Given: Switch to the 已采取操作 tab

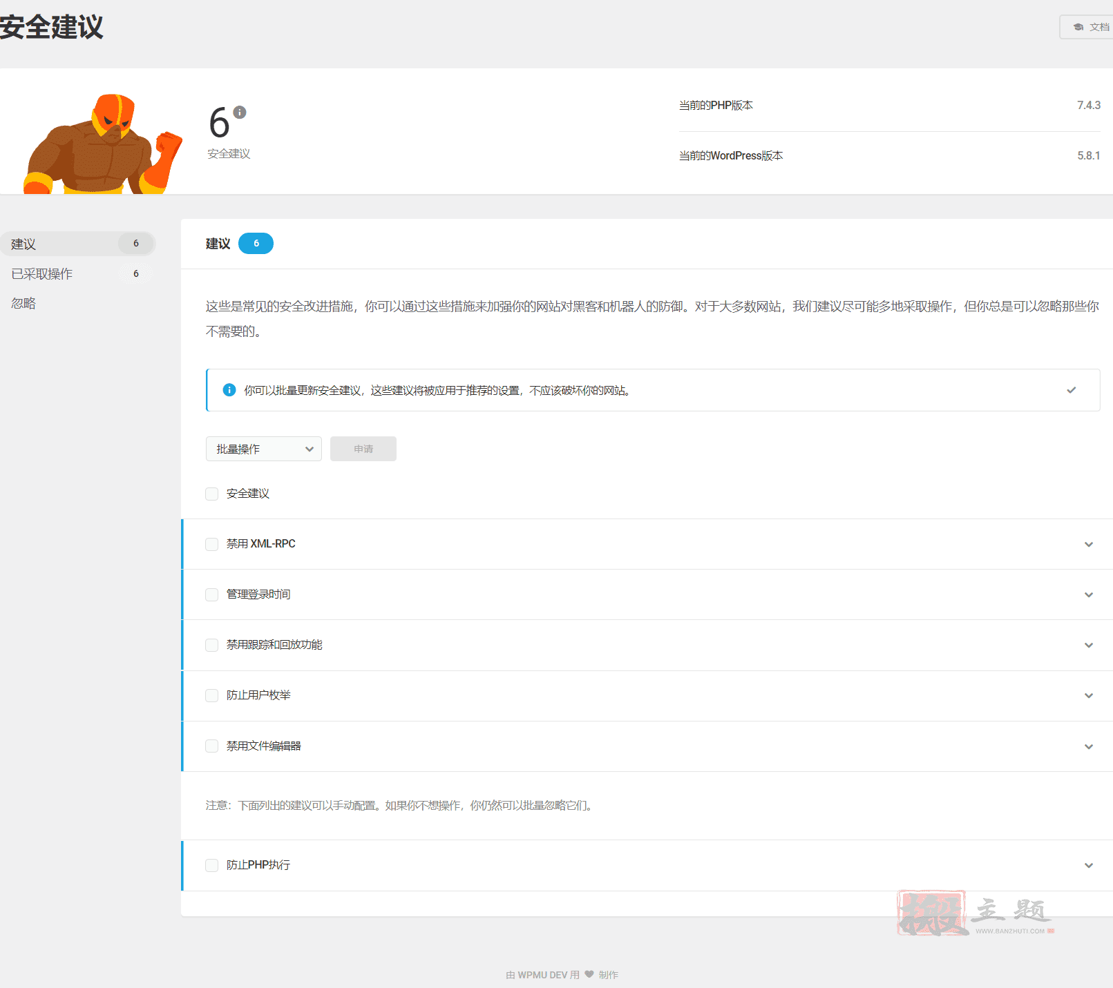Looking at the screenshot, I should pyautogui.click(x=42, y=274).
